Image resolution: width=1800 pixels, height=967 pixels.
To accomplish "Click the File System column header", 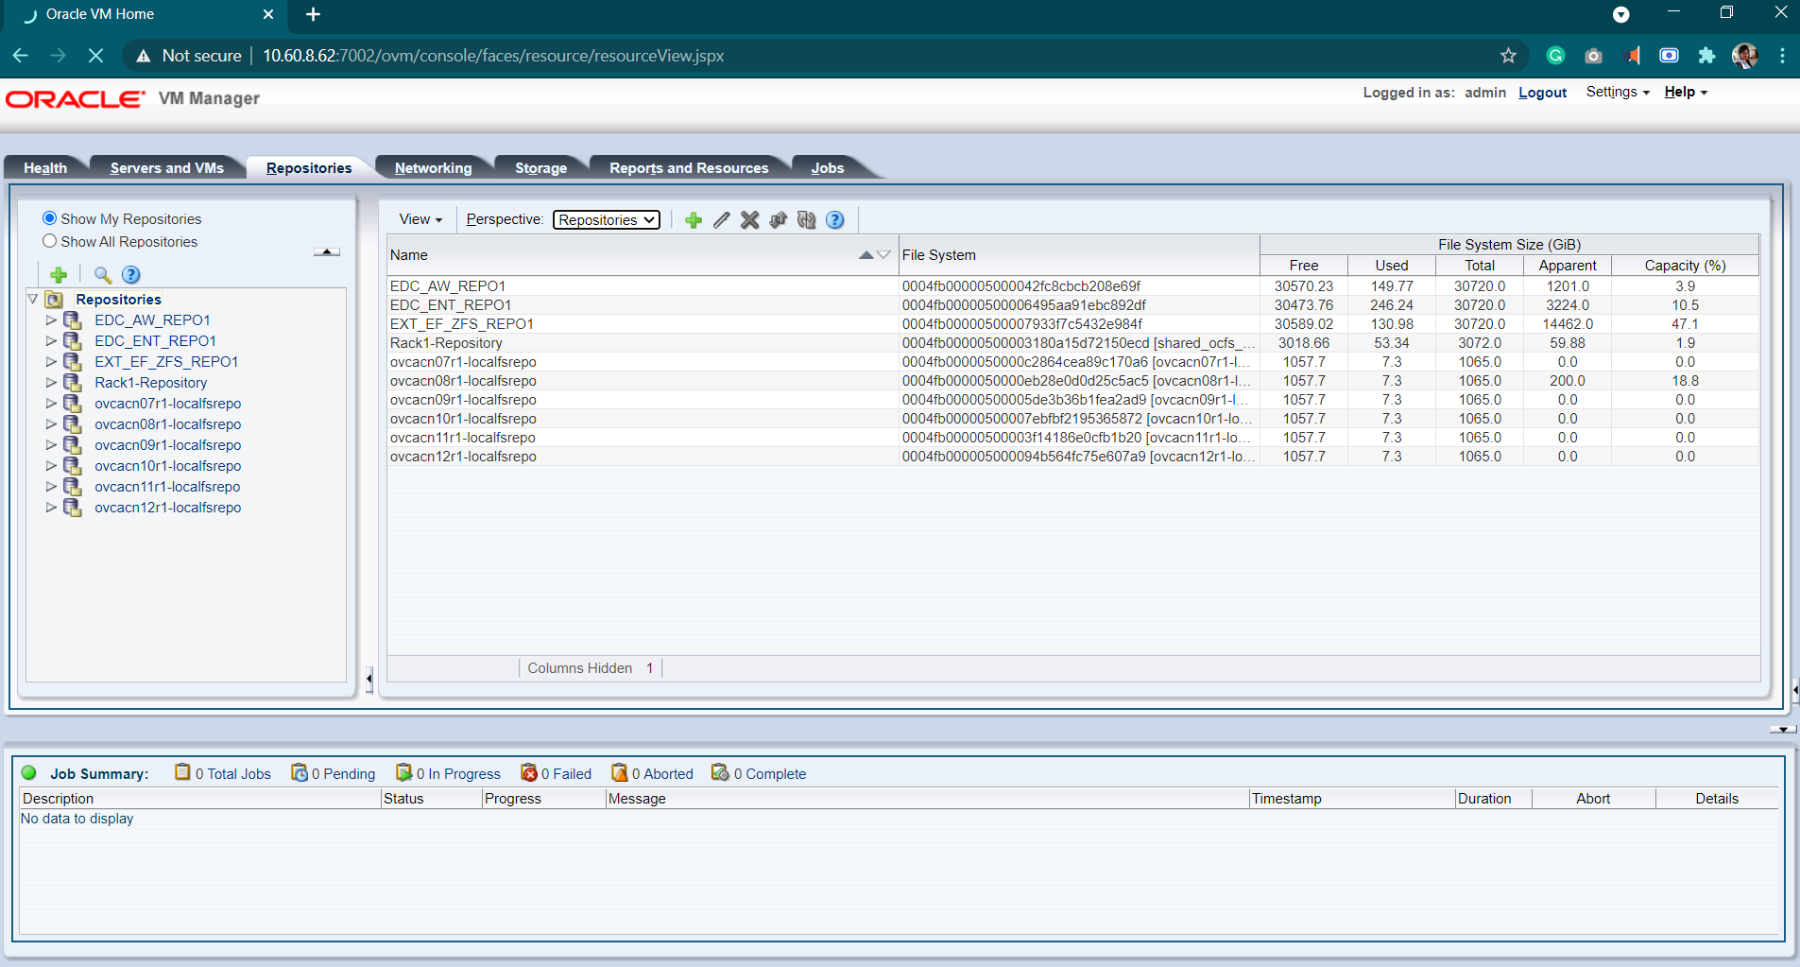I will coord(1079,255).
